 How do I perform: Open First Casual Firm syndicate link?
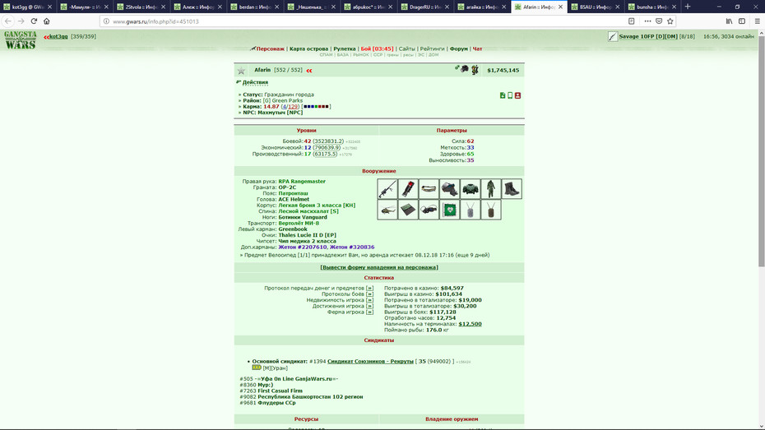pos(280,391)
